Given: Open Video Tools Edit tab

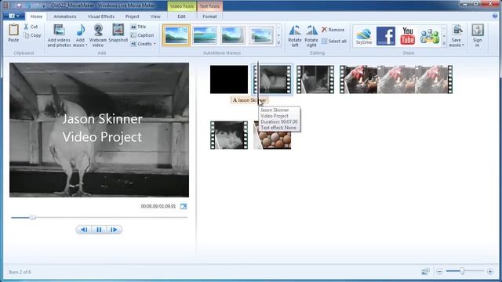Looking at the screenshot, I should click(x=181, y=16).
